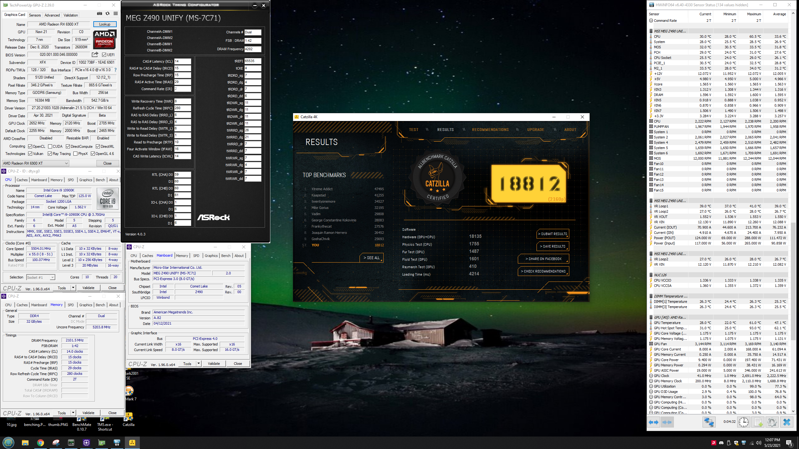Click CHECK RECOMMENDATIONS in Catzilla

[543, 271]
